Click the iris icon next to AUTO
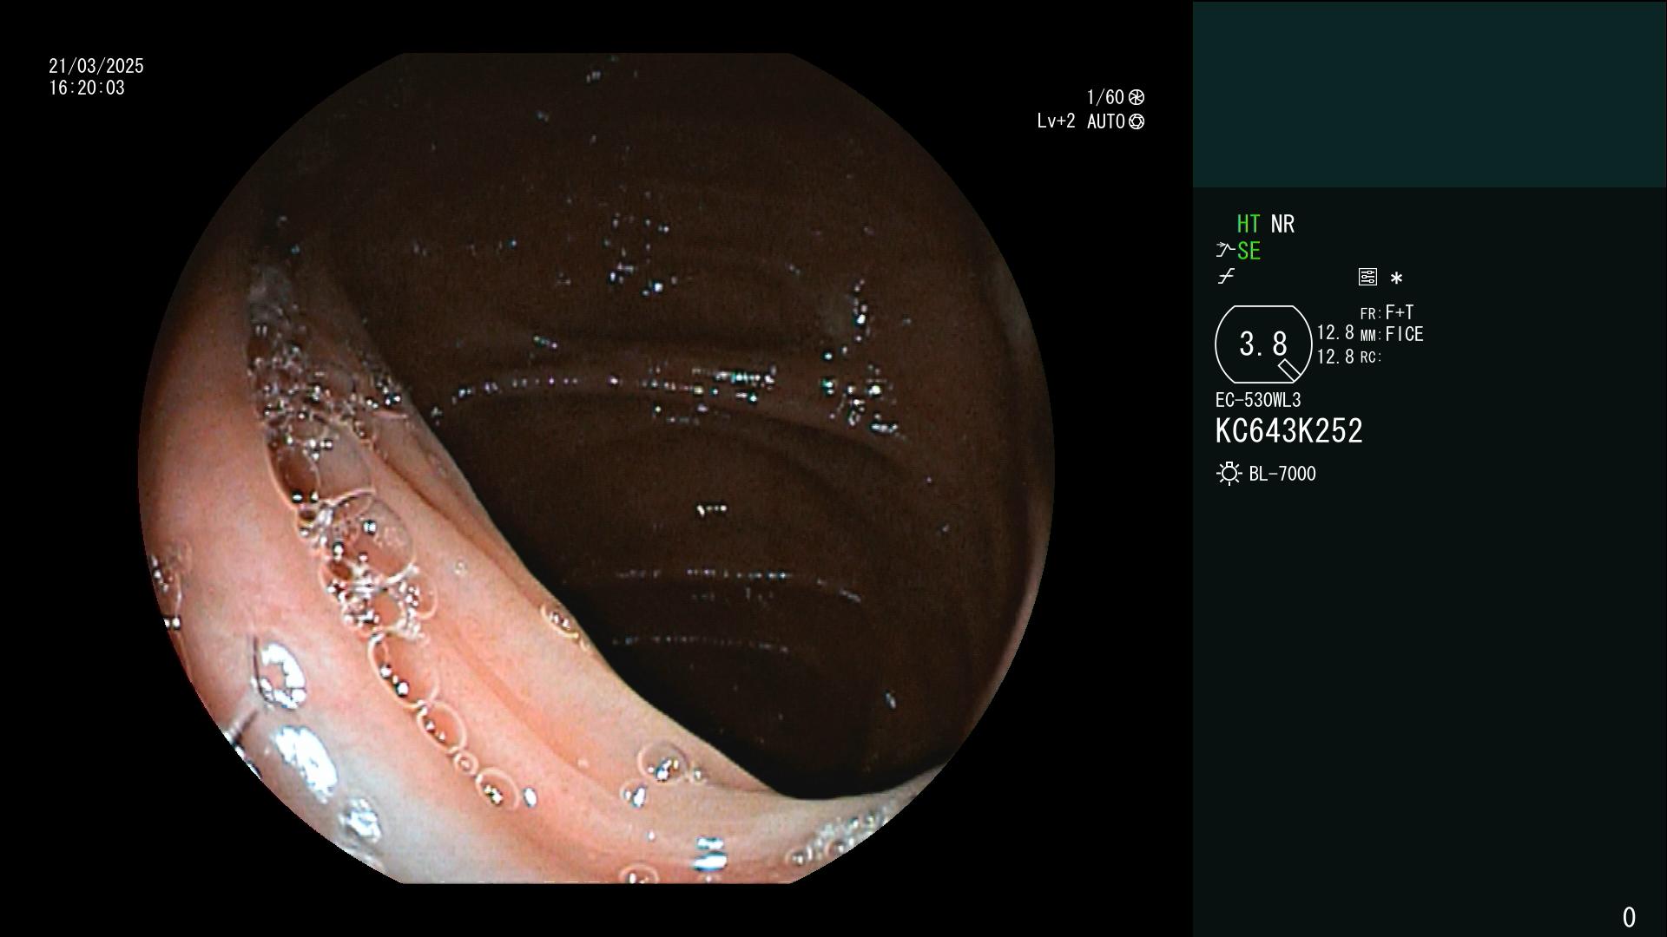This screenshot has width=1667, height=937. click(x=1137, y=122)
